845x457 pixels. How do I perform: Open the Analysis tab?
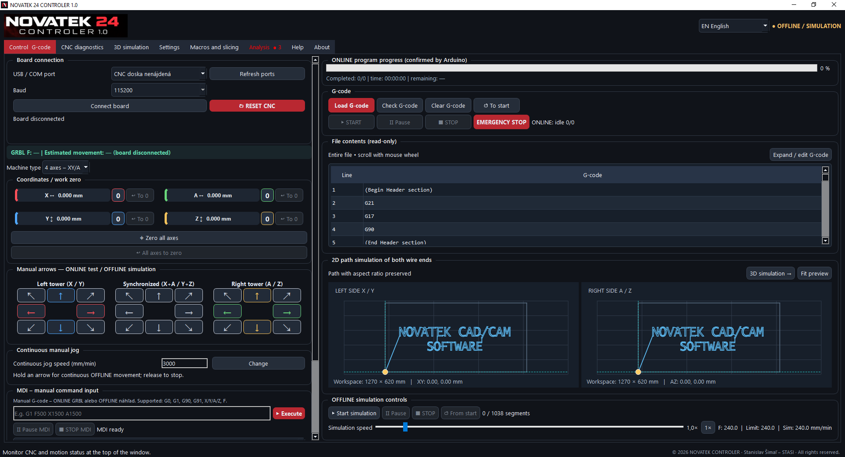coord(265,47)
